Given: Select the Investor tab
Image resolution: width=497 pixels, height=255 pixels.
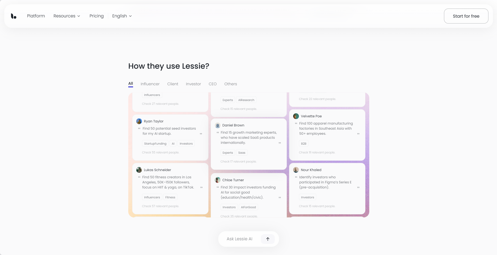Looking at the screenshot, I should click(x=193, y=84).
